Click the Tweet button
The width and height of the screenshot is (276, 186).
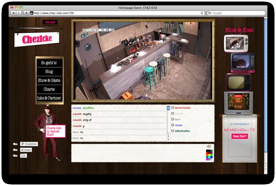(x=26, y=150)
